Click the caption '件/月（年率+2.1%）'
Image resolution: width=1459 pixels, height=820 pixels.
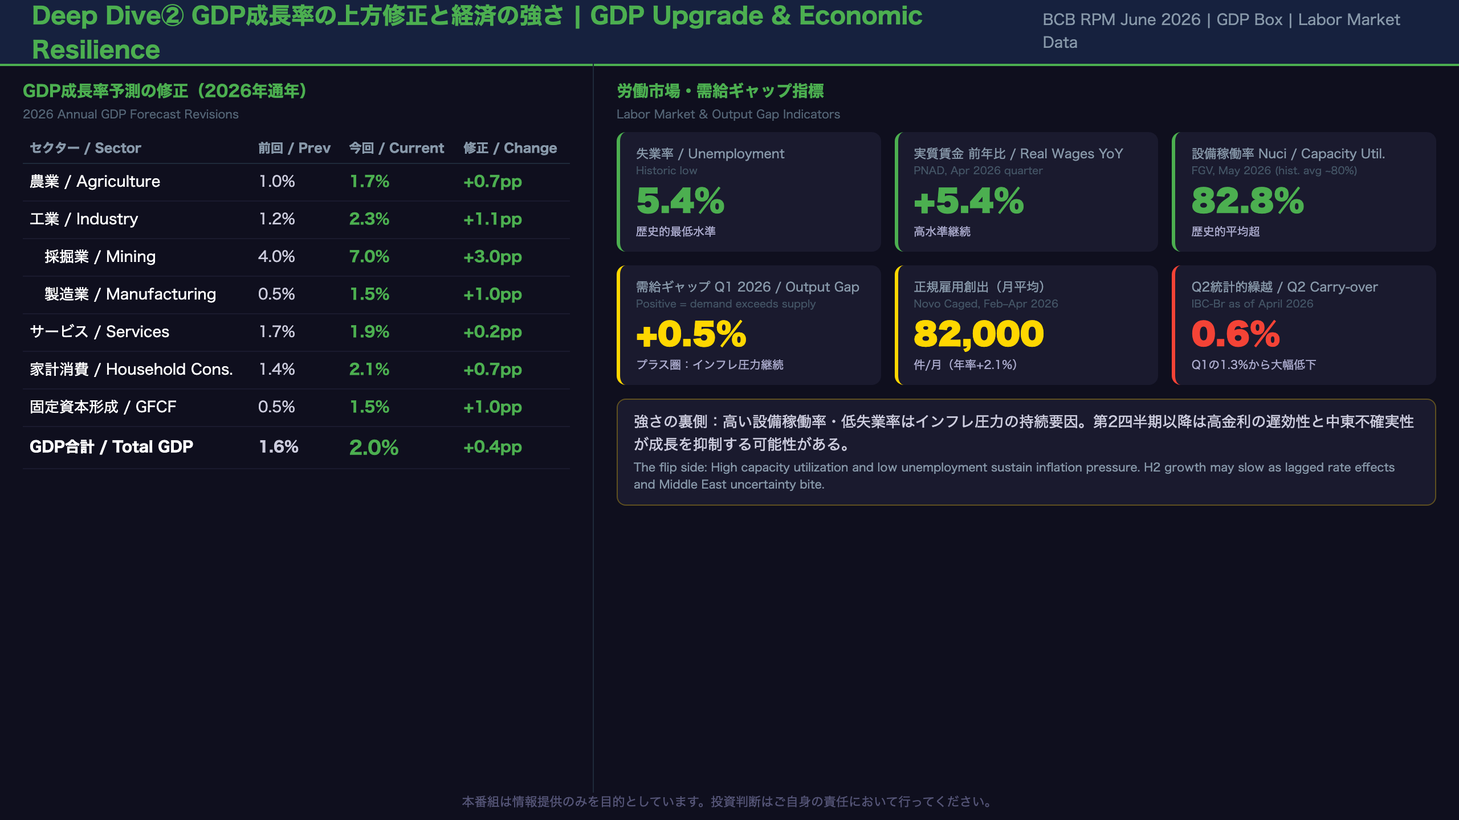click(965, 365)
